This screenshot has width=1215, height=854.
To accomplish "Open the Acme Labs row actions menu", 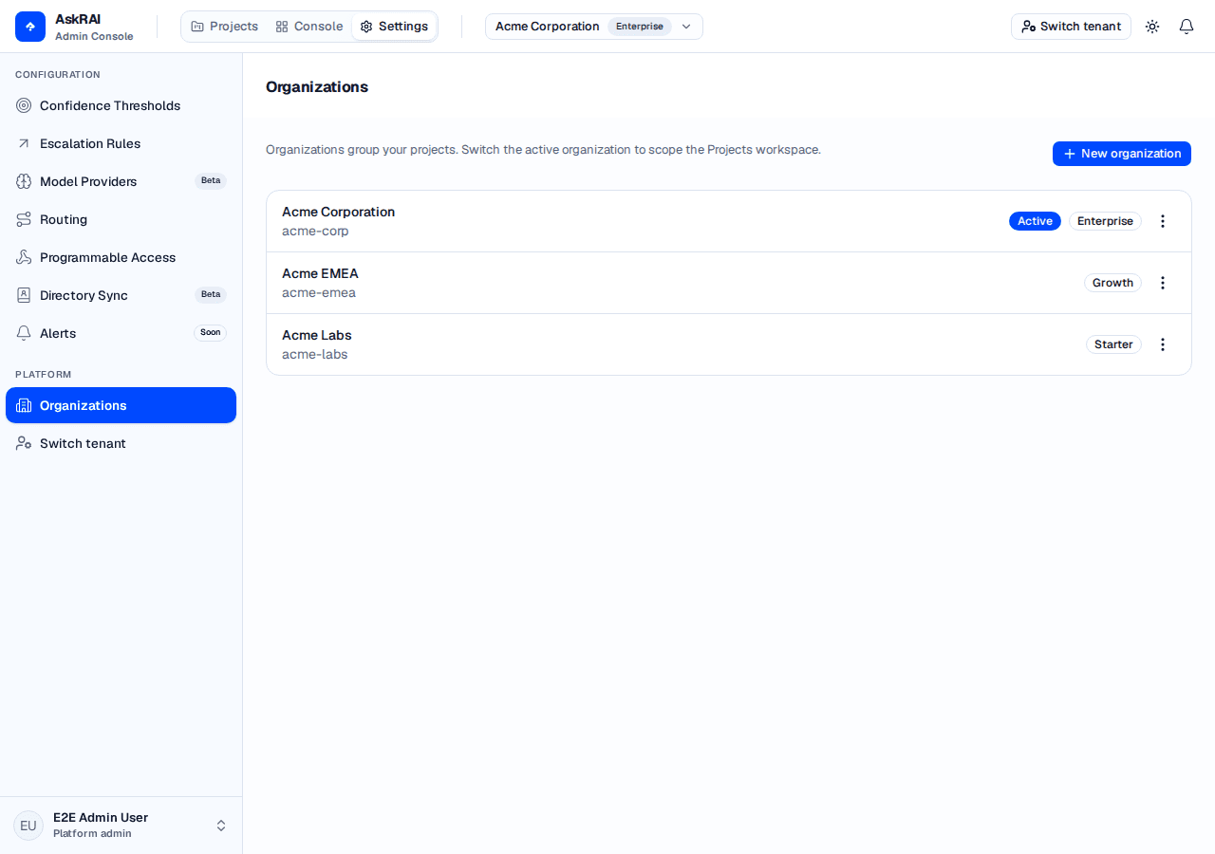I will [1163, 344].
